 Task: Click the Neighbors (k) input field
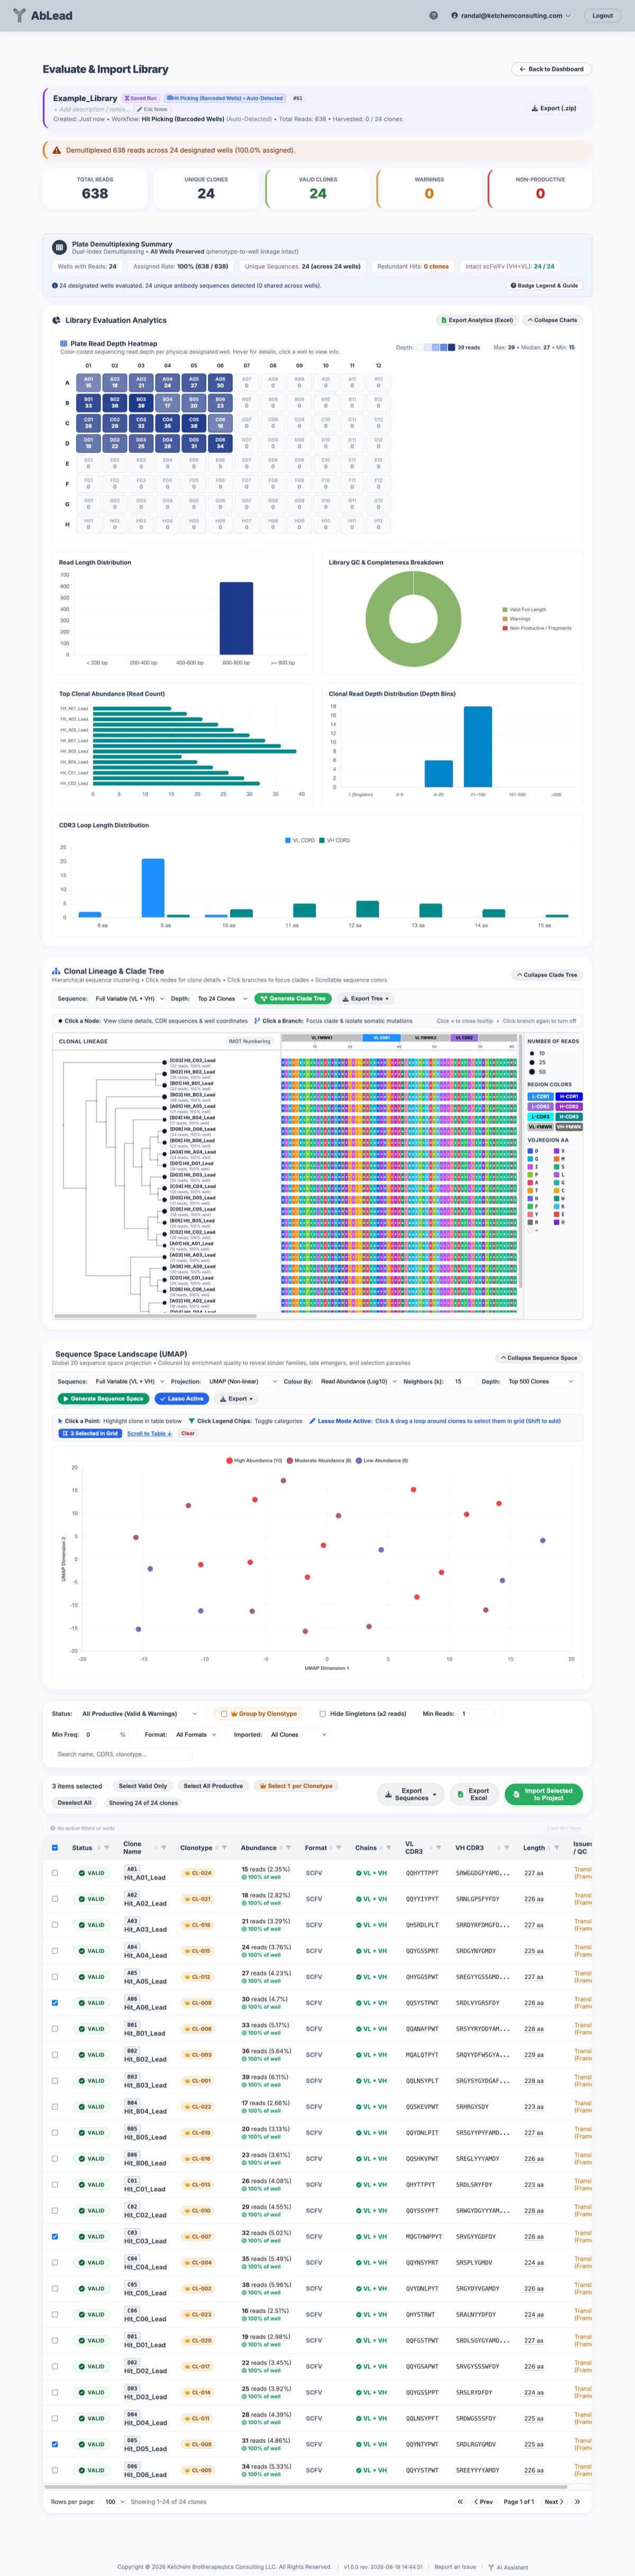[x=460, y=1382]
